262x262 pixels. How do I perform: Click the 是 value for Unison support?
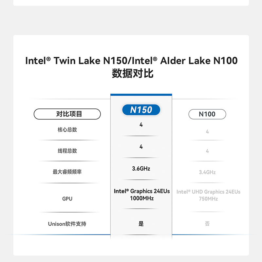point(141,224)
